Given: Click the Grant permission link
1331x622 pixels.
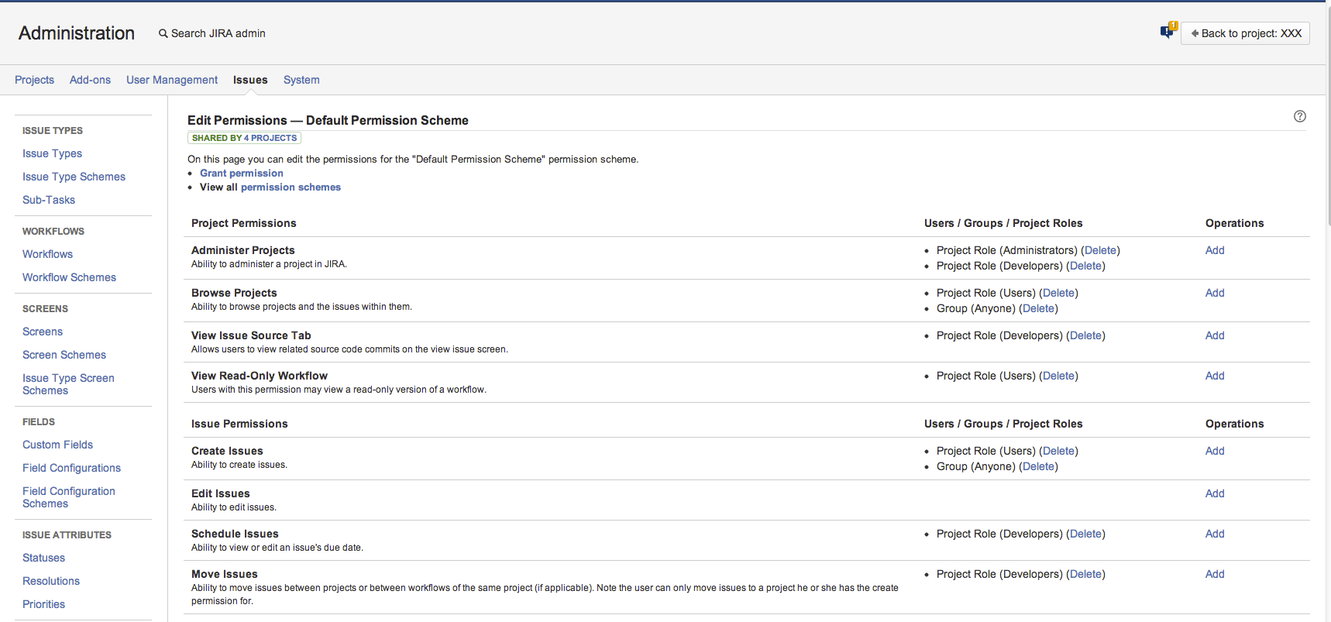Looking at the screenshot, I should pos(242,174).
